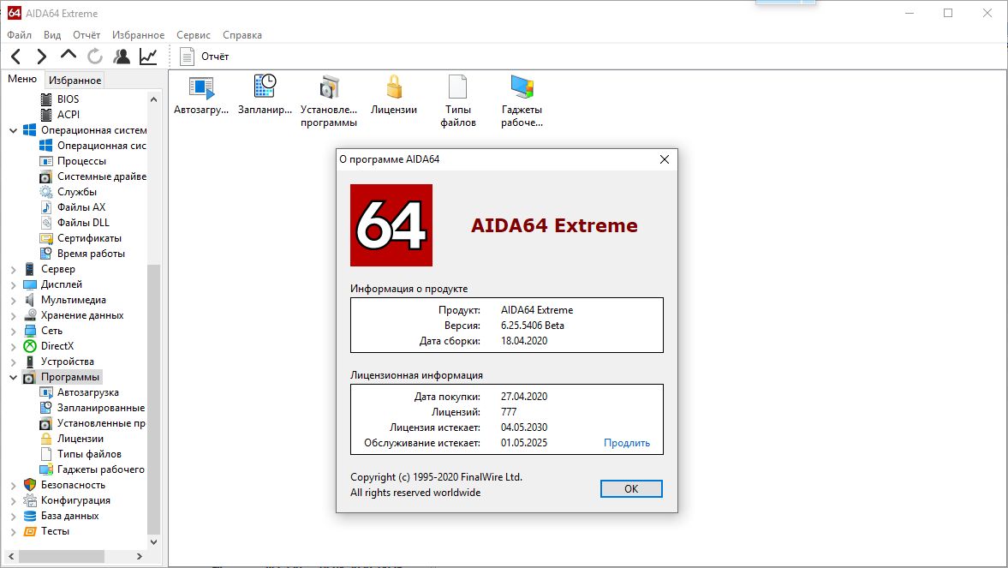Select Гаджеты рабочего стола tree item
This screenshot has width=1008, height=568.
pyautogui.click(x=92, y=469)
